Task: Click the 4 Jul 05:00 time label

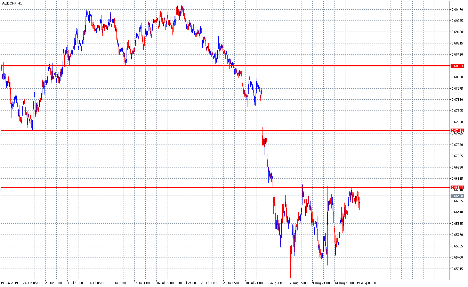Action: pyautogui.click(x=98, y=283)
